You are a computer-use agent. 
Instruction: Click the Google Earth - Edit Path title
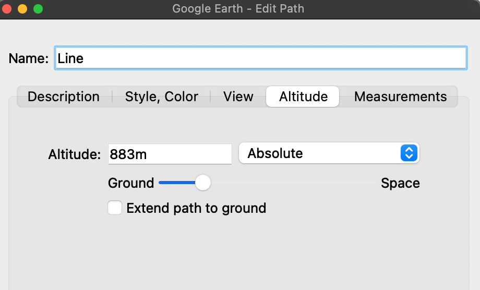click(x=238, y=8)
